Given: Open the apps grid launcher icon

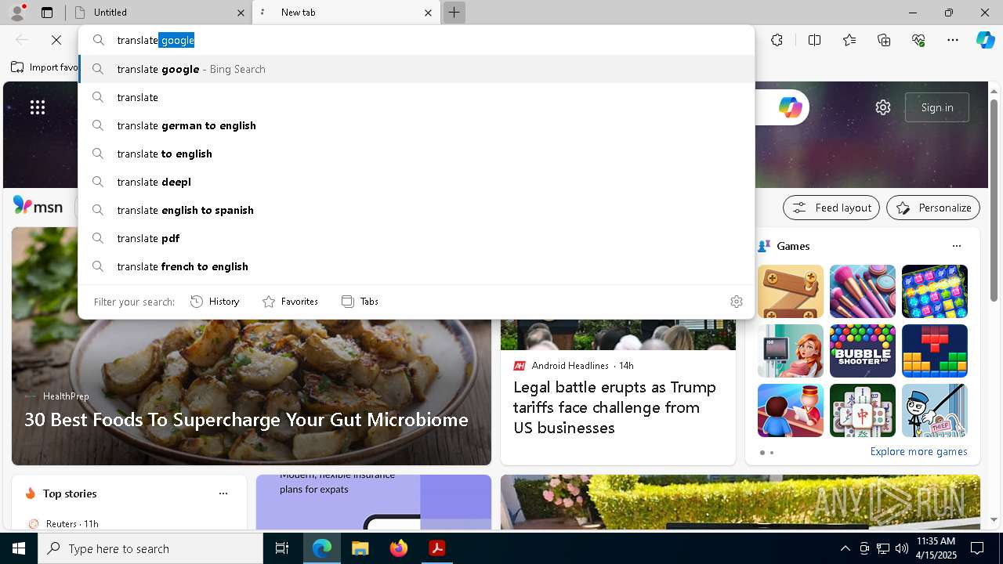Looking at the screenshot, I should tap(38, 107).
